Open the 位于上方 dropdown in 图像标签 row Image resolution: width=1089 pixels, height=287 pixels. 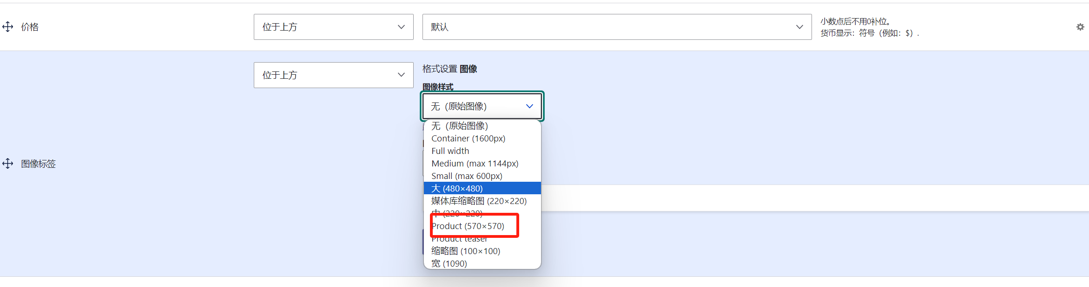pyautogui.click(x=333, y=75)
